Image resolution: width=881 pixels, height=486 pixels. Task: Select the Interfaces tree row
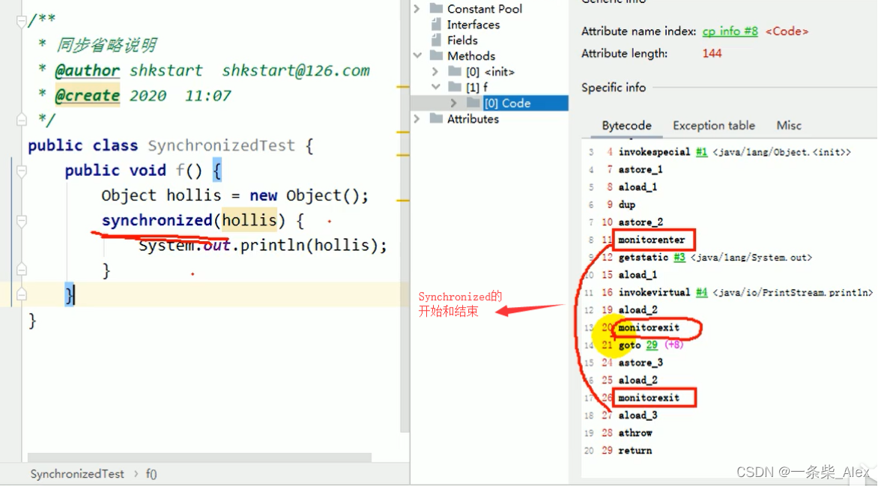(x=473, y=24)
